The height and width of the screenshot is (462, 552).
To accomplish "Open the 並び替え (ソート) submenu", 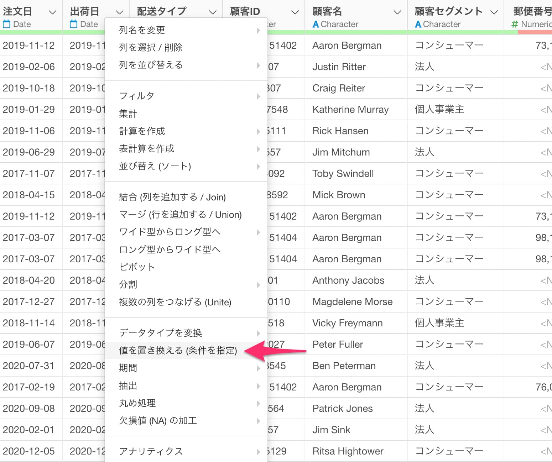I will point(186,166).
